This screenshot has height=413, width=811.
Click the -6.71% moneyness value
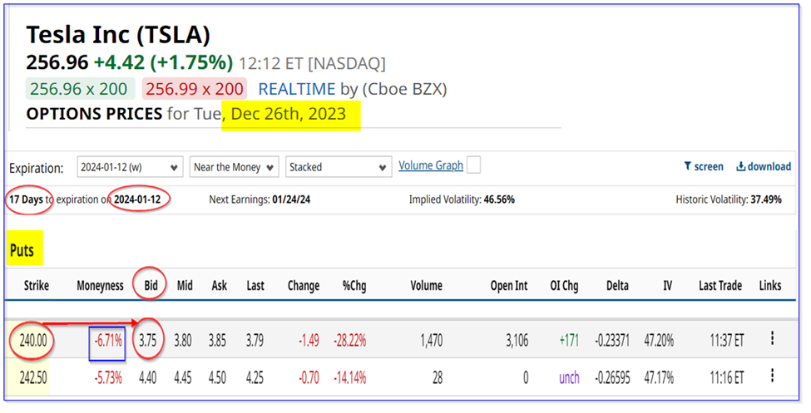pyautogui.click(x=108, y=341)
